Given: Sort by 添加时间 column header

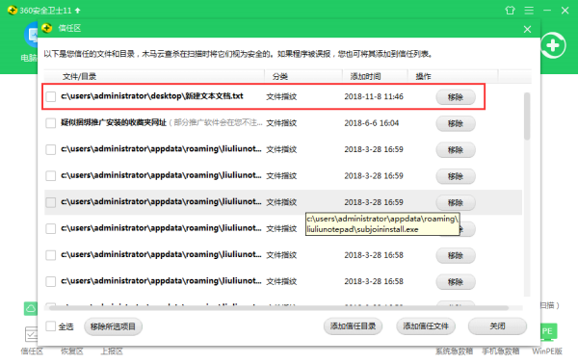Looking at the screenshot, I should click(375, 76).
